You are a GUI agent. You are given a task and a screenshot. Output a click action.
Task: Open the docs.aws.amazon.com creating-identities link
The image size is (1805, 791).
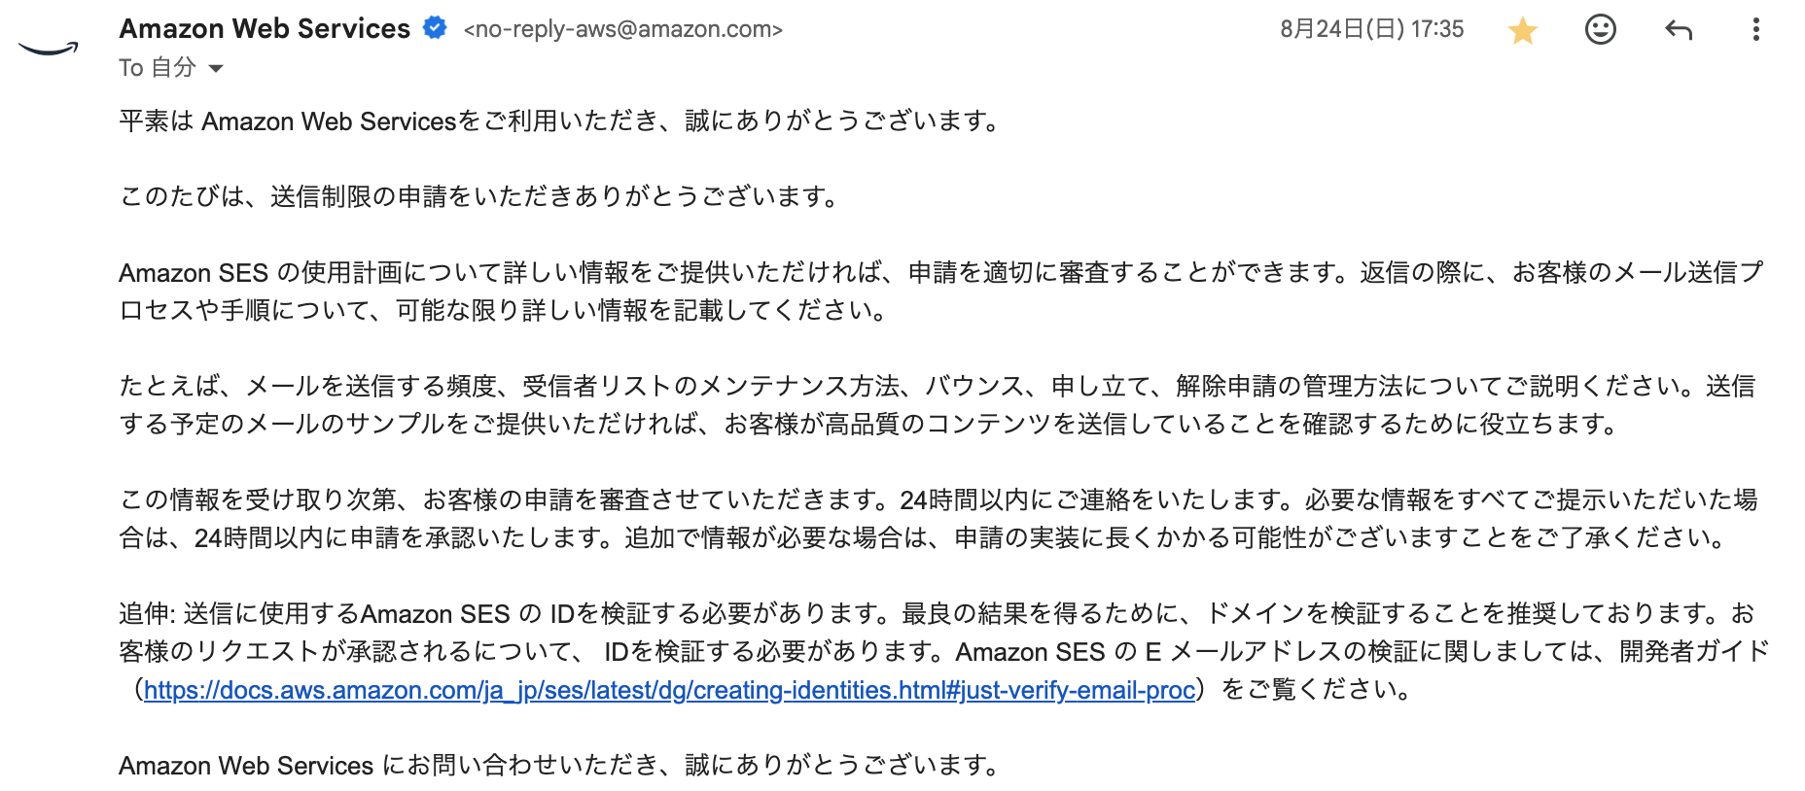[x=669, y=690]
